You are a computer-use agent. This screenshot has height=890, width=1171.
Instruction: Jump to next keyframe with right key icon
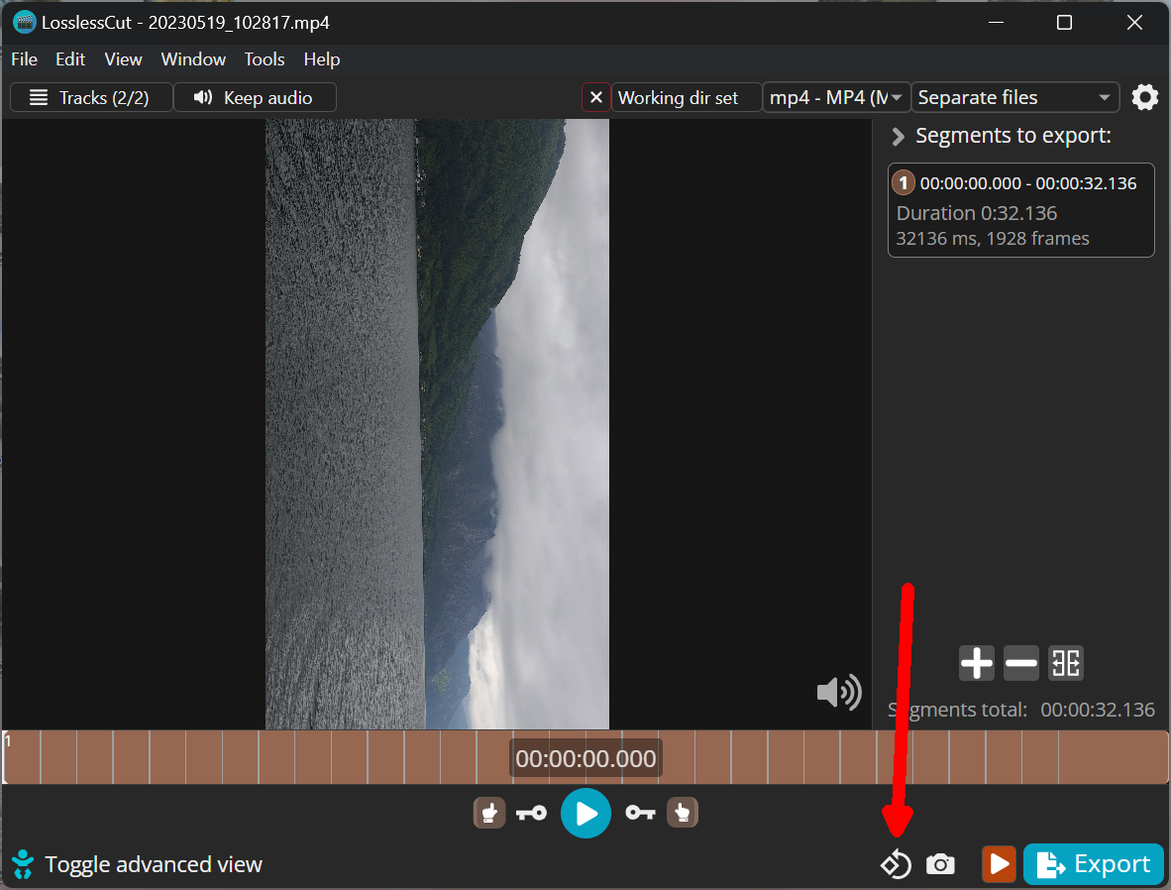(x=640, y=814)
